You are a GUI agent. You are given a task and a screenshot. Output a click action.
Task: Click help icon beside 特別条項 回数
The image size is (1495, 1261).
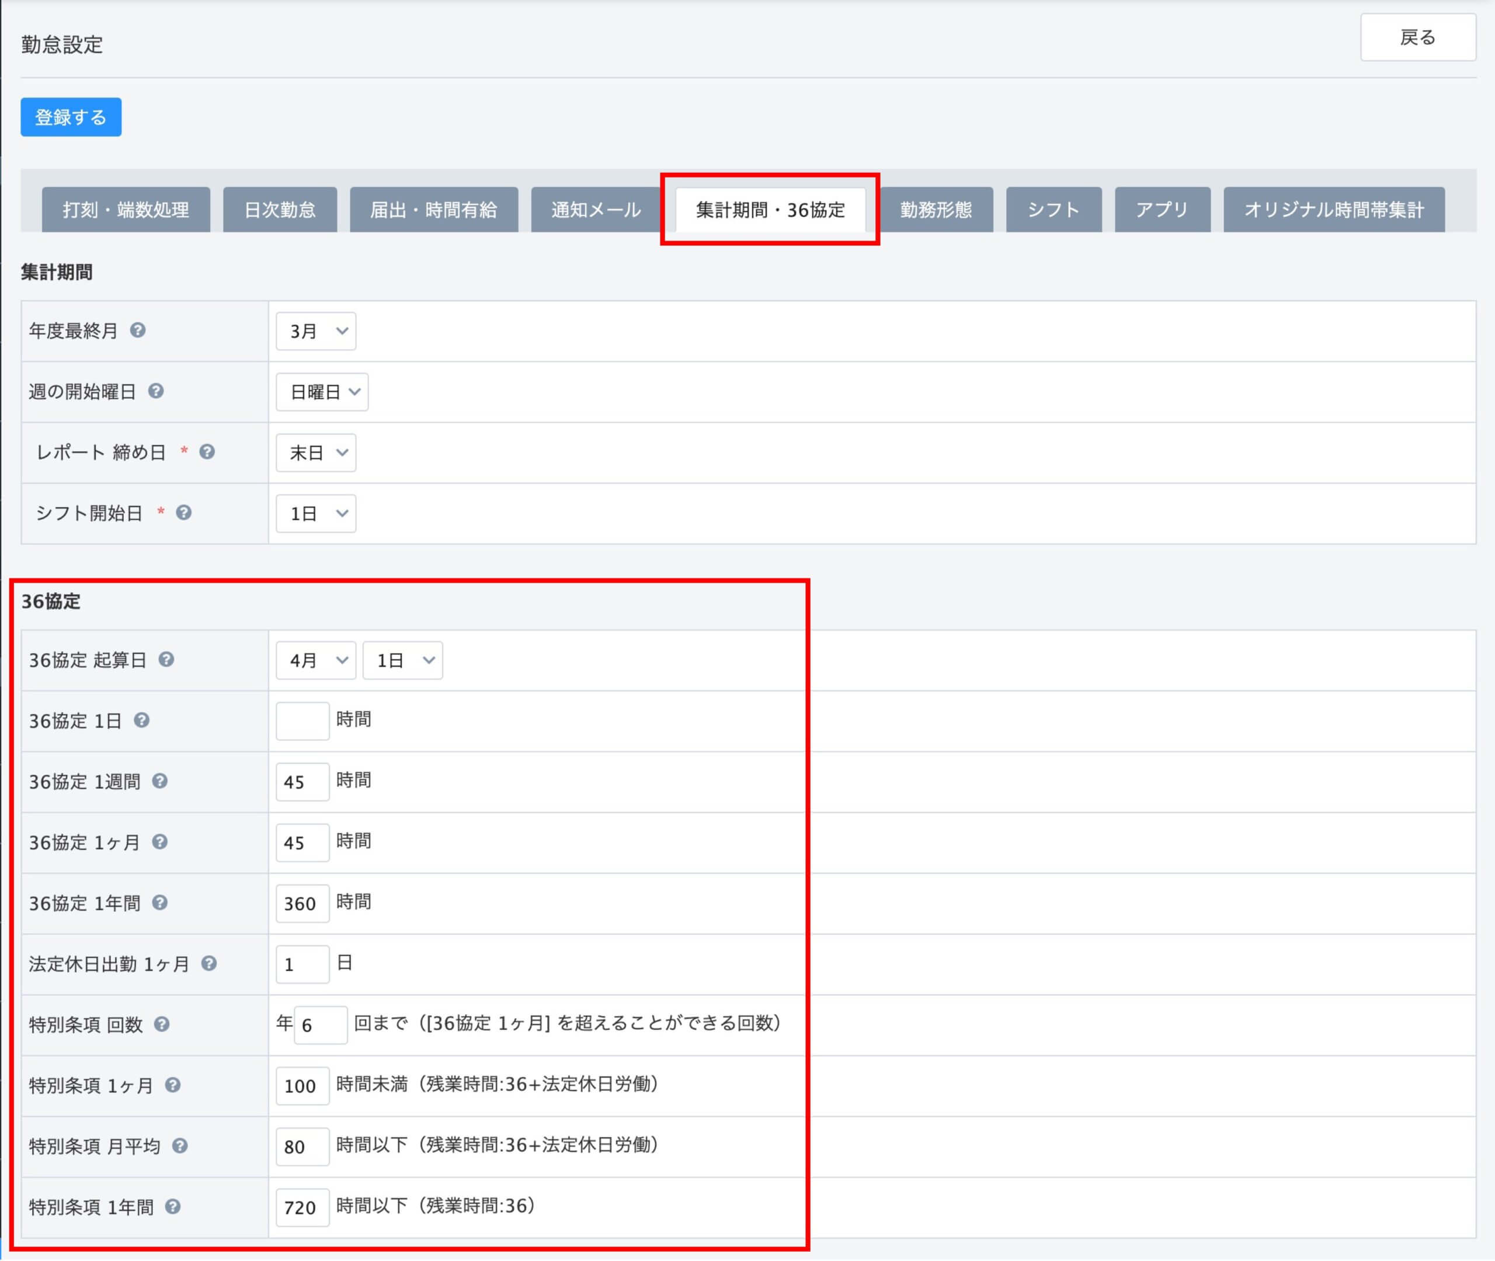point(162,1023)
